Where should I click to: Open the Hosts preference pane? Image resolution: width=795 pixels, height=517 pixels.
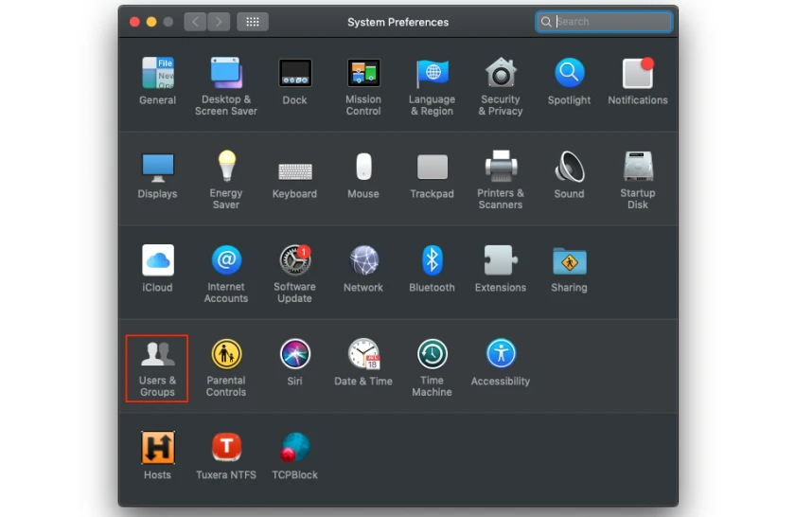click(x=157, y=455)
